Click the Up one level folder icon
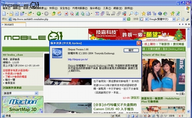This screenshot has width=192, height=118. pyautogui.click(x=54, y=13)
